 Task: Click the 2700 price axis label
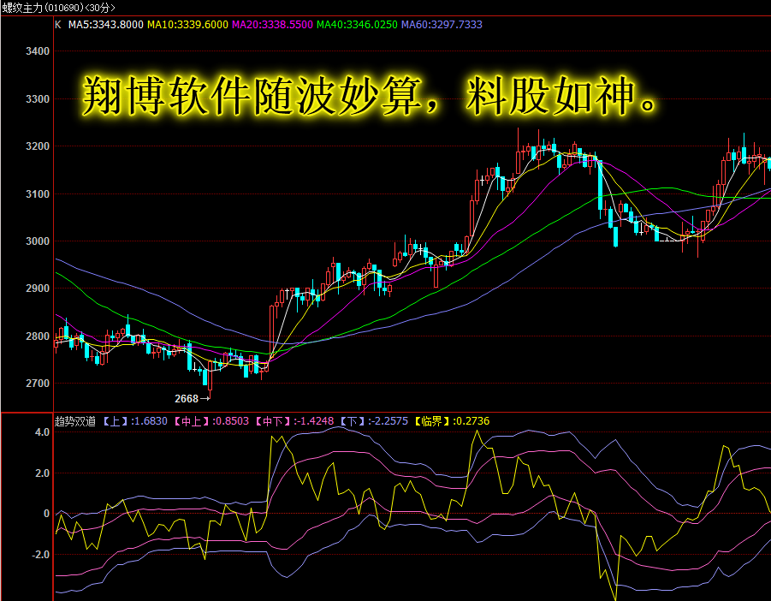click(38, 384)
